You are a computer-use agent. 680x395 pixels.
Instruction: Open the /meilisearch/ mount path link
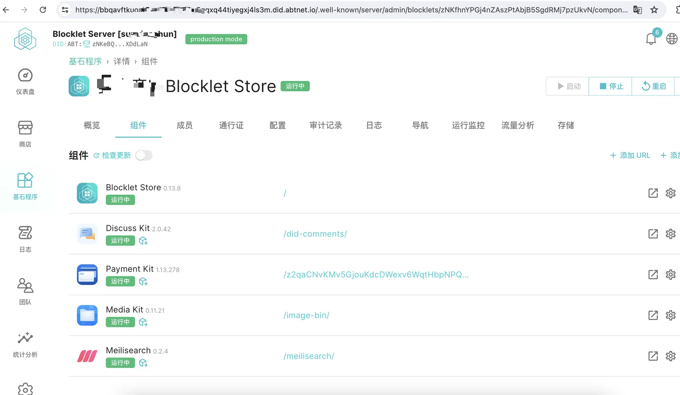309,356
